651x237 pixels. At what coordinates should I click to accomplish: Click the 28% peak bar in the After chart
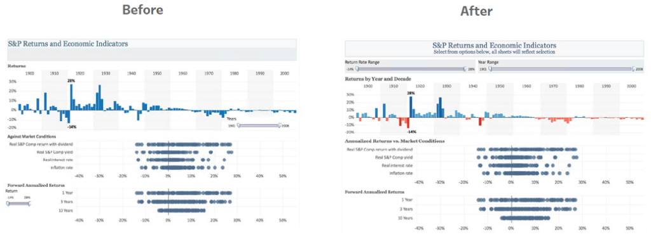411,106
